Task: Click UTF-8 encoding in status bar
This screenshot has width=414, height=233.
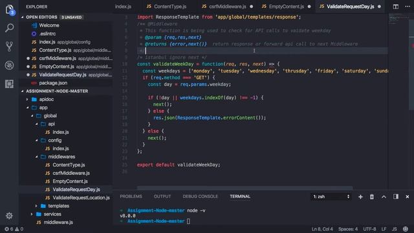Action: (x=369, y=229)
